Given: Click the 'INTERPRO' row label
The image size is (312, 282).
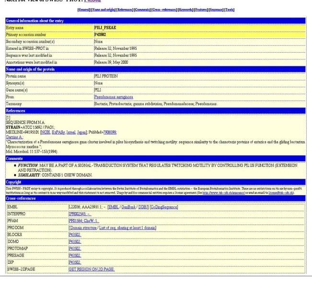Looking at the screenshot, I should (16, 214).
